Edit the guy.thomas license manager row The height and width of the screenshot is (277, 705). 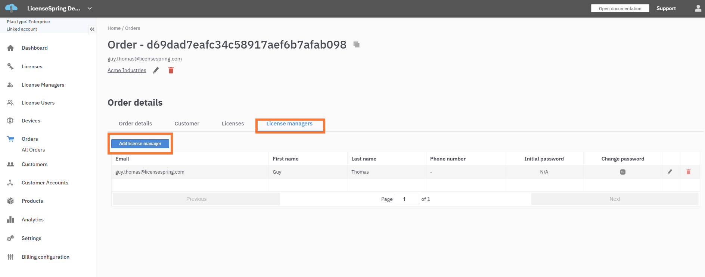(x=670, y=172)
